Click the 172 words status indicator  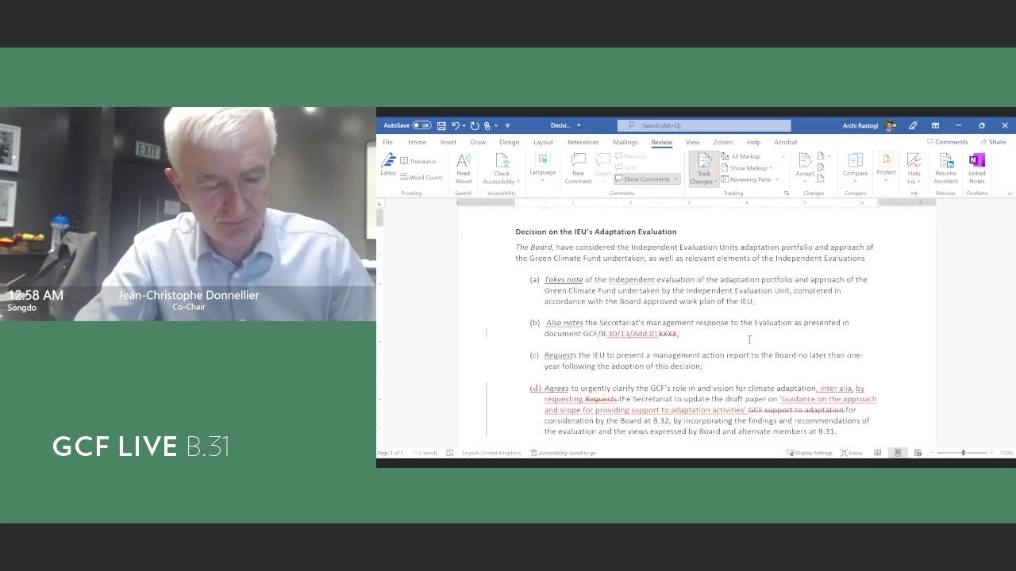[425, 453]
